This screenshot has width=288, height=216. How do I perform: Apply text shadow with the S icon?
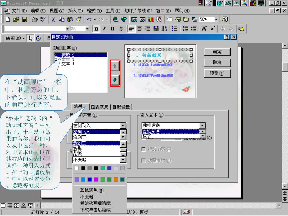point(121,29)
